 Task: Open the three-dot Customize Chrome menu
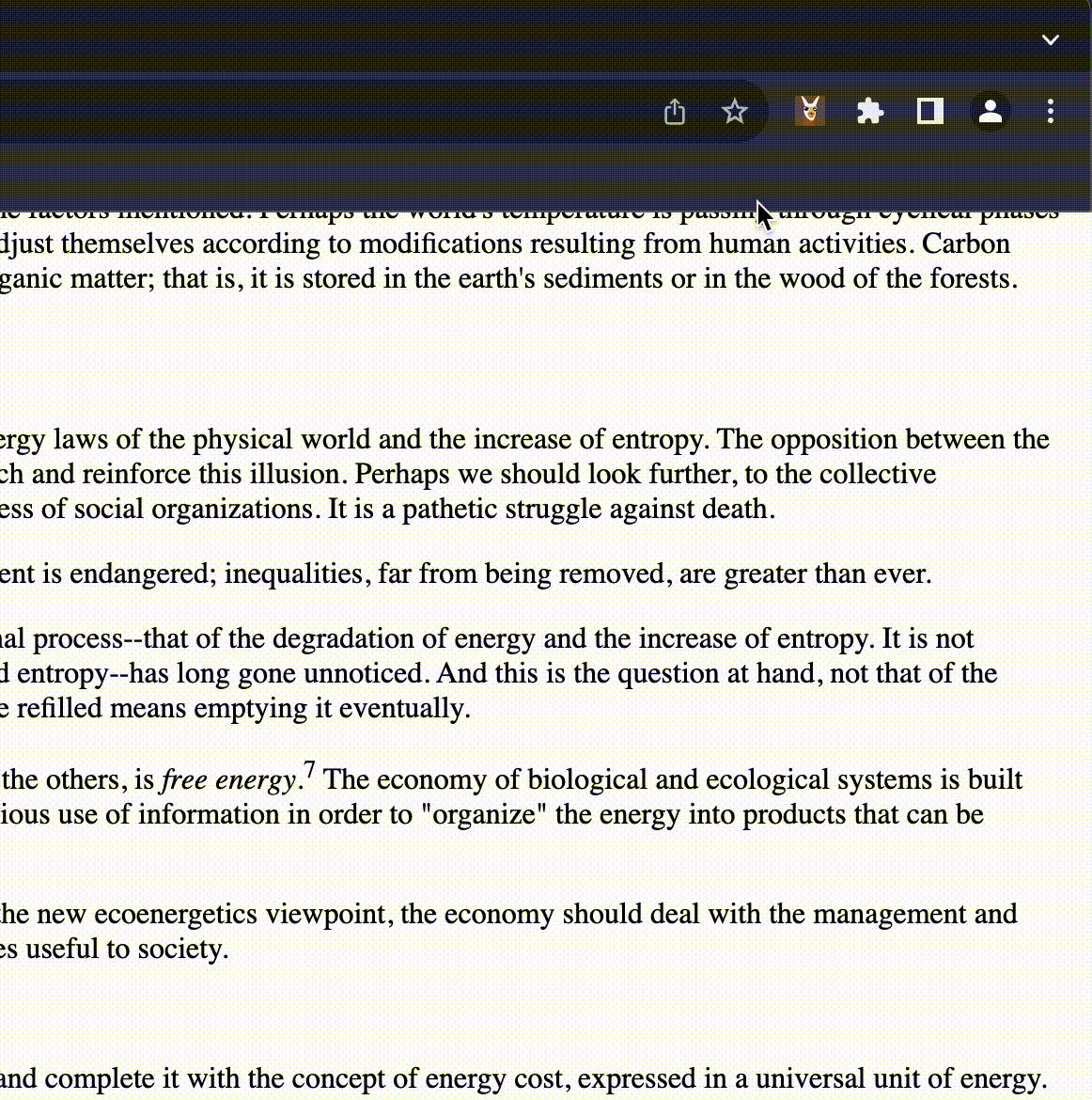[1051, 111]
